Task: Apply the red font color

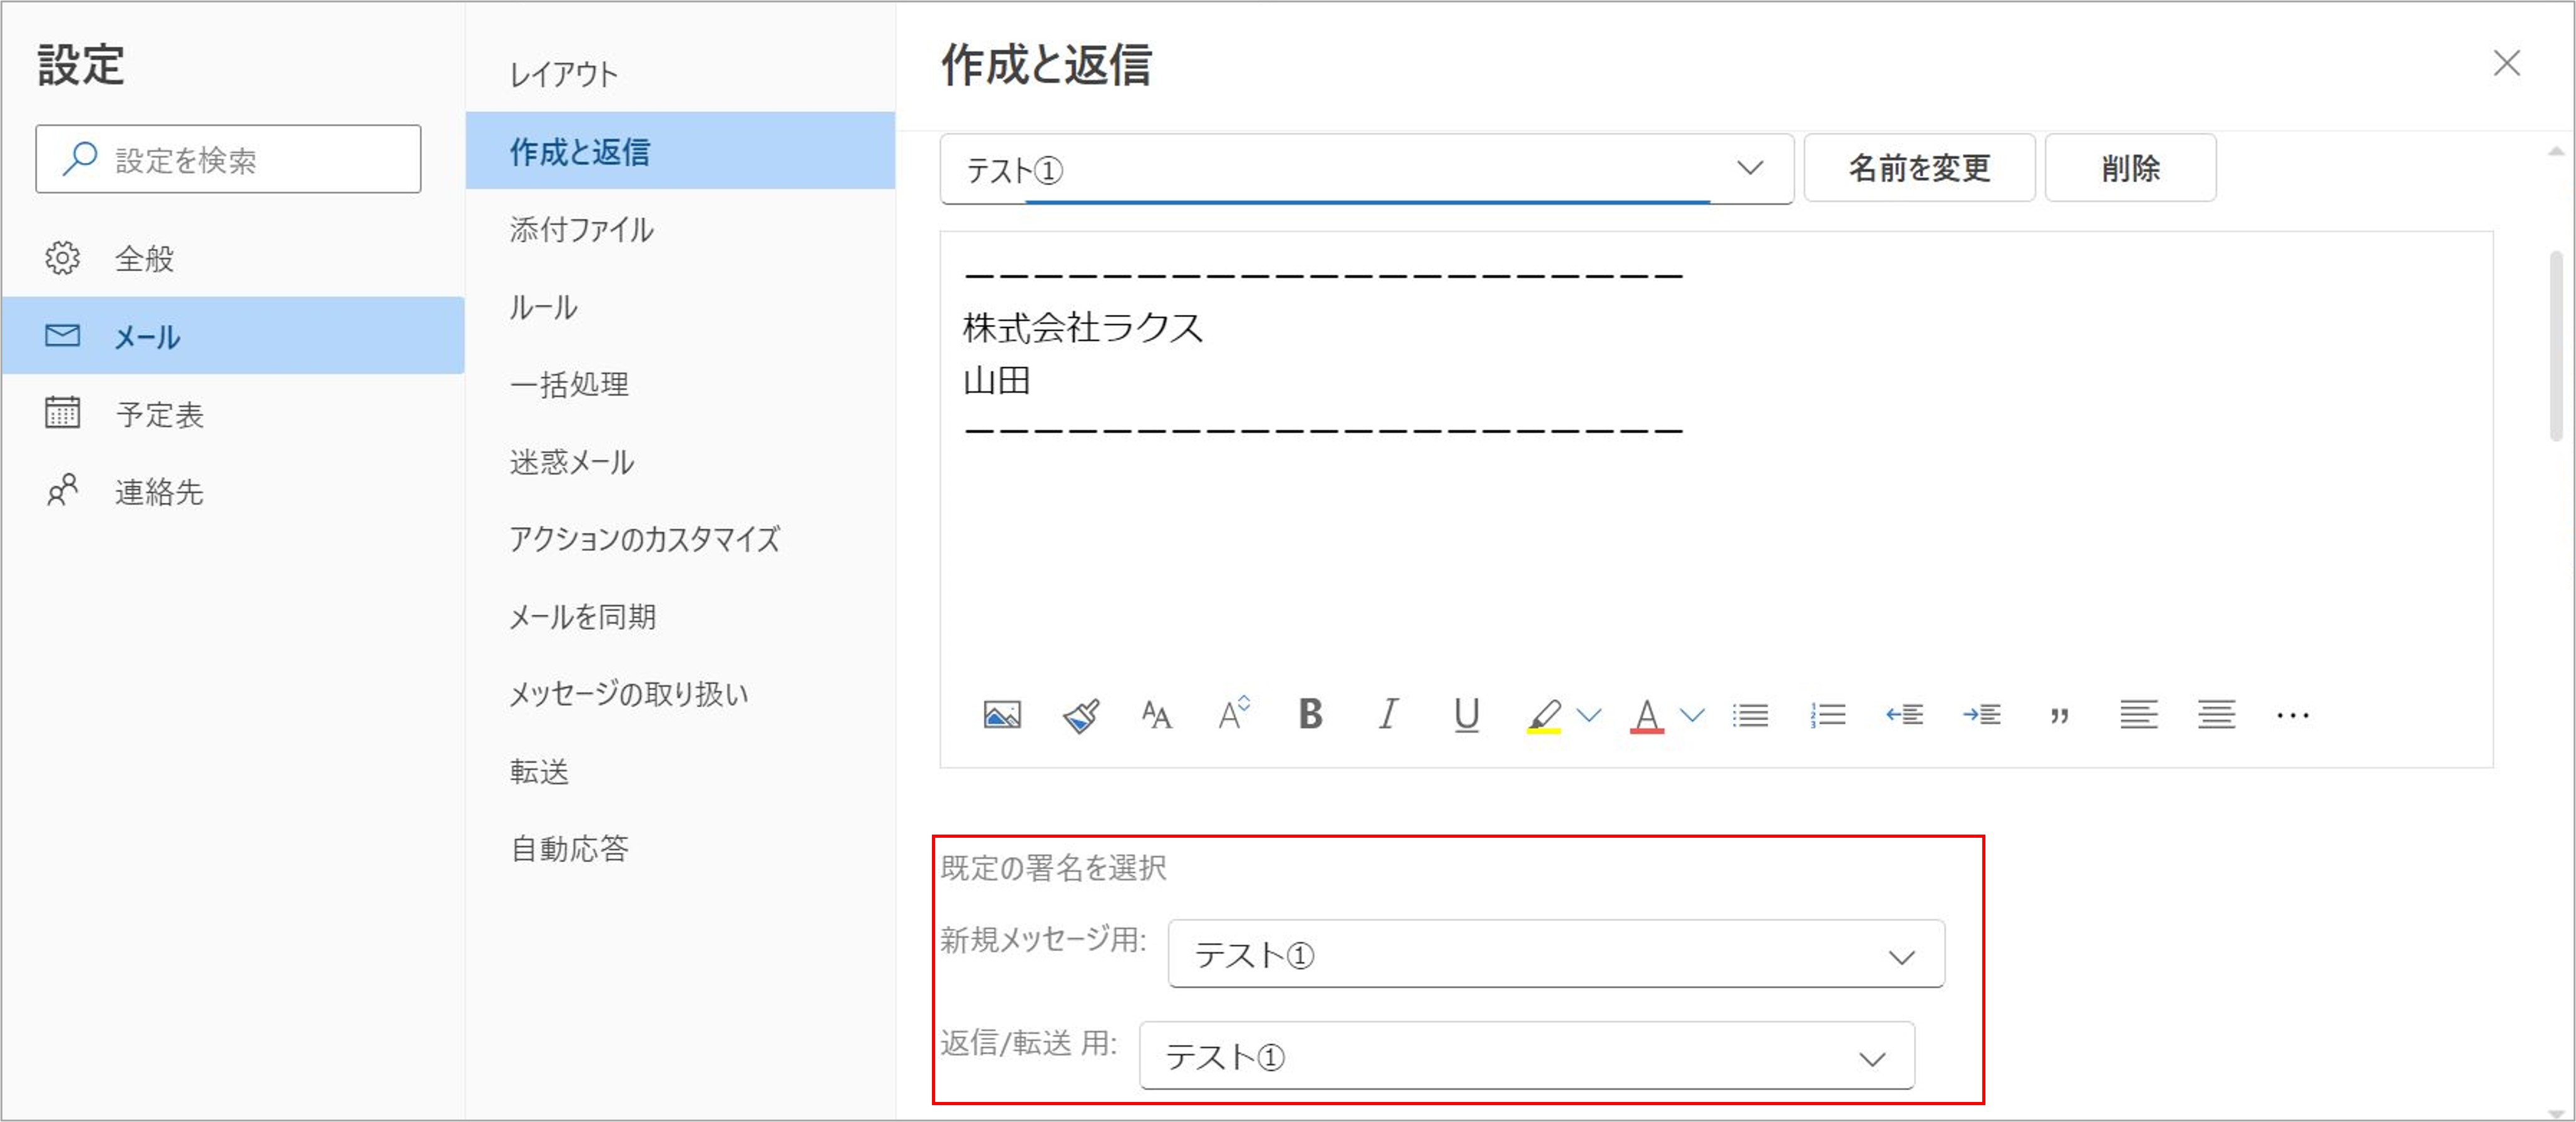Action: point(1647,716)
